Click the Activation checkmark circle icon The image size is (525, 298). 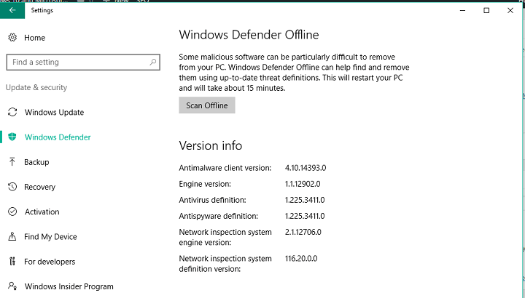[12, 212]
